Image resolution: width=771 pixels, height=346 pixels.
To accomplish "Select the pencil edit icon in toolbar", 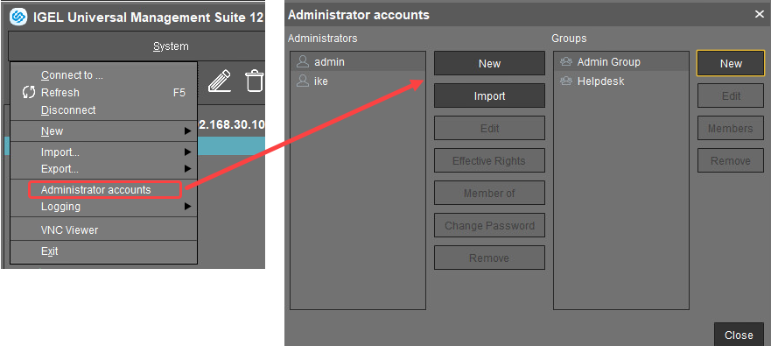I will tap(220, 81).
